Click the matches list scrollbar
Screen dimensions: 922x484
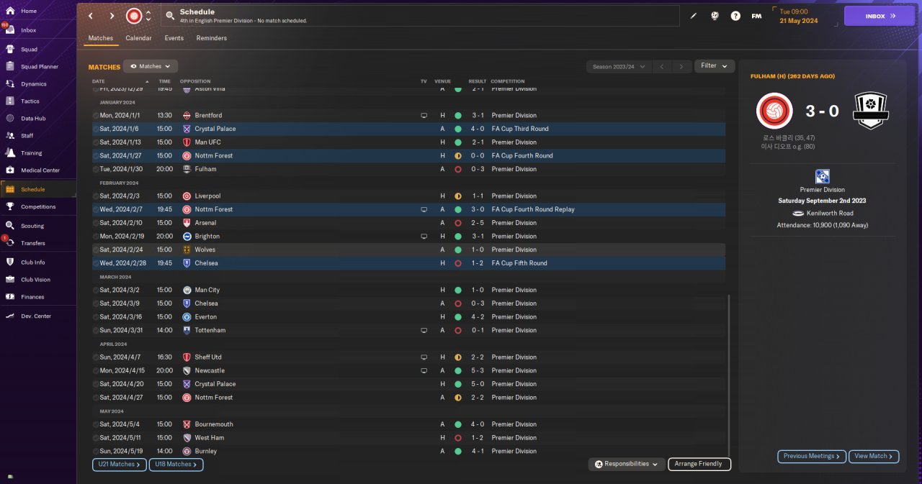coord(729,374)
